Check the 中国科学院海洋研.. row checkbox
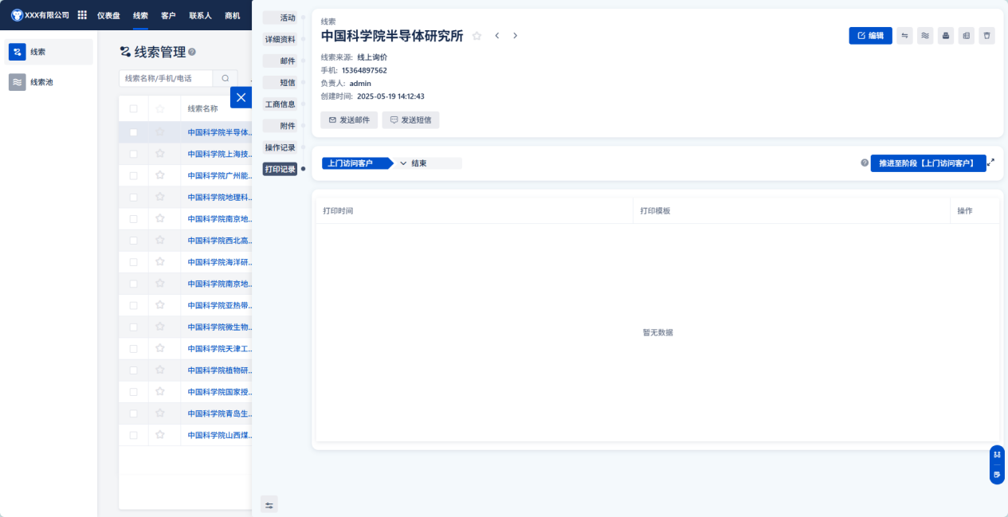The width and height of the screenshot is (1008, 517). tap(133, 262)
